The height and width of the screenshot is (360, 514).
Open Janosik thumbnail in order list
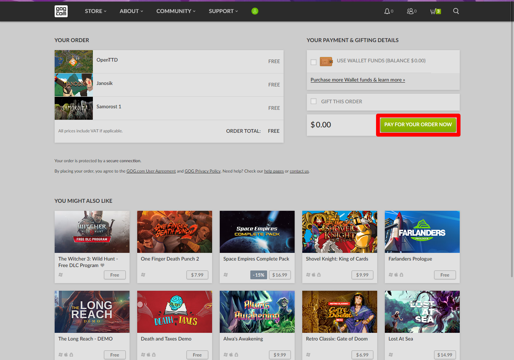click(74, 85)
